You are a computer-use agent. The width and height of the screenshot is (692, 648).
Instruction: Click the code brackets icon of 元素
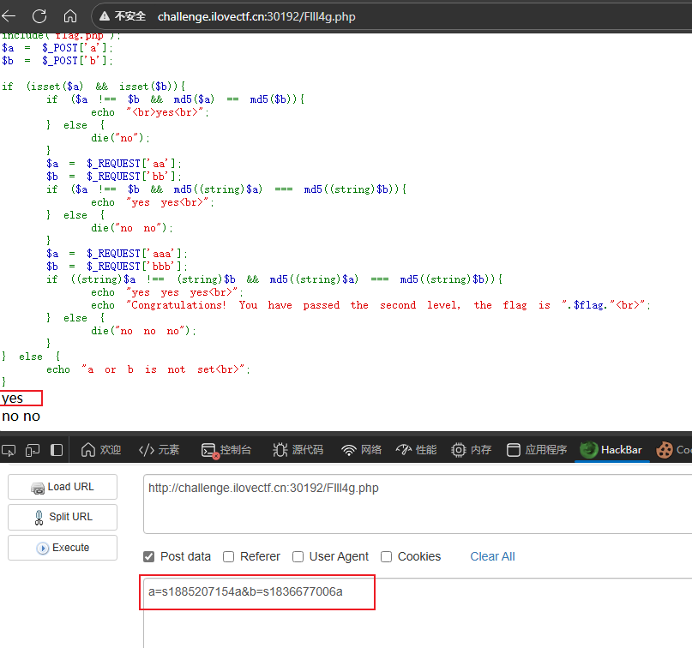tap(147, 450)
